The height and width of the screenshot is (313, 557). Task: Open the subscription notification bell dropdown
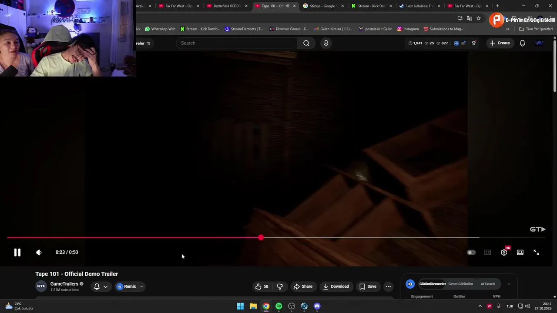click(x=101, y=286)
